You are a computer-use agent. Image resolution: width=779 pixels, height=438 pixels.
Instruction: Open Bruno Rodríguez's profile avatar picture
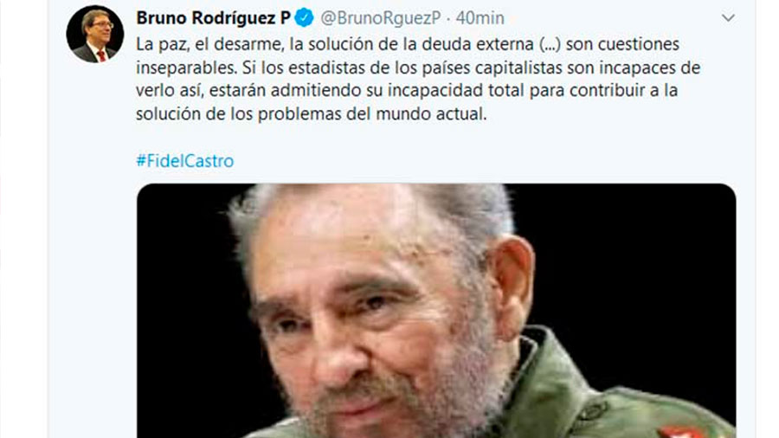pyautogui.click(x=95, y=34)
